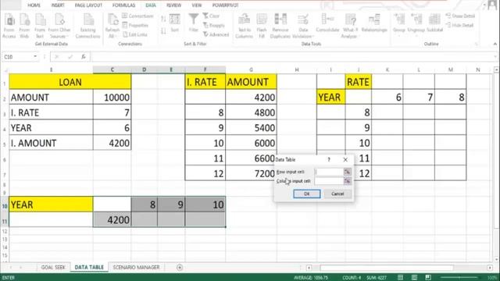Click the Relationships icon
The image size is (500, 281).
[374, 23]
